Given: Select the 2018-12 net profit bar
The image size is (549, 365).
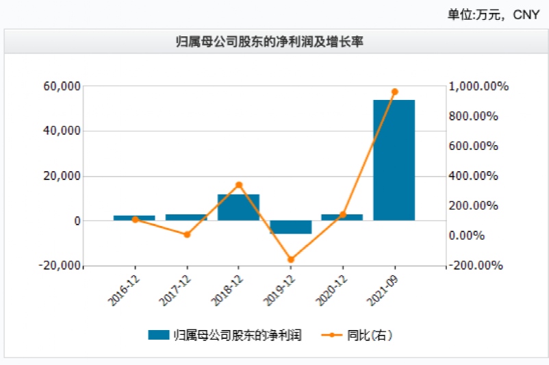Looking at the screenshot, I should [238, 207].
